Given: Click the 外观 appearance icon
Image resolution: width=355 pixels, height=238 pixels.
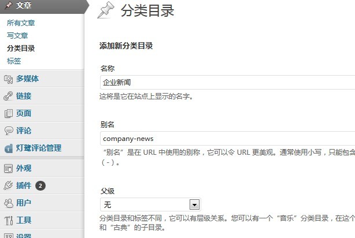Looking at the screenshot, I should [8, 169].
